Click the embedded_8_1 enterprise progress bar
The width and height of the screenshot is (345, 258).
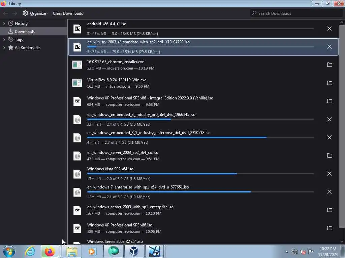pos(200,137)
